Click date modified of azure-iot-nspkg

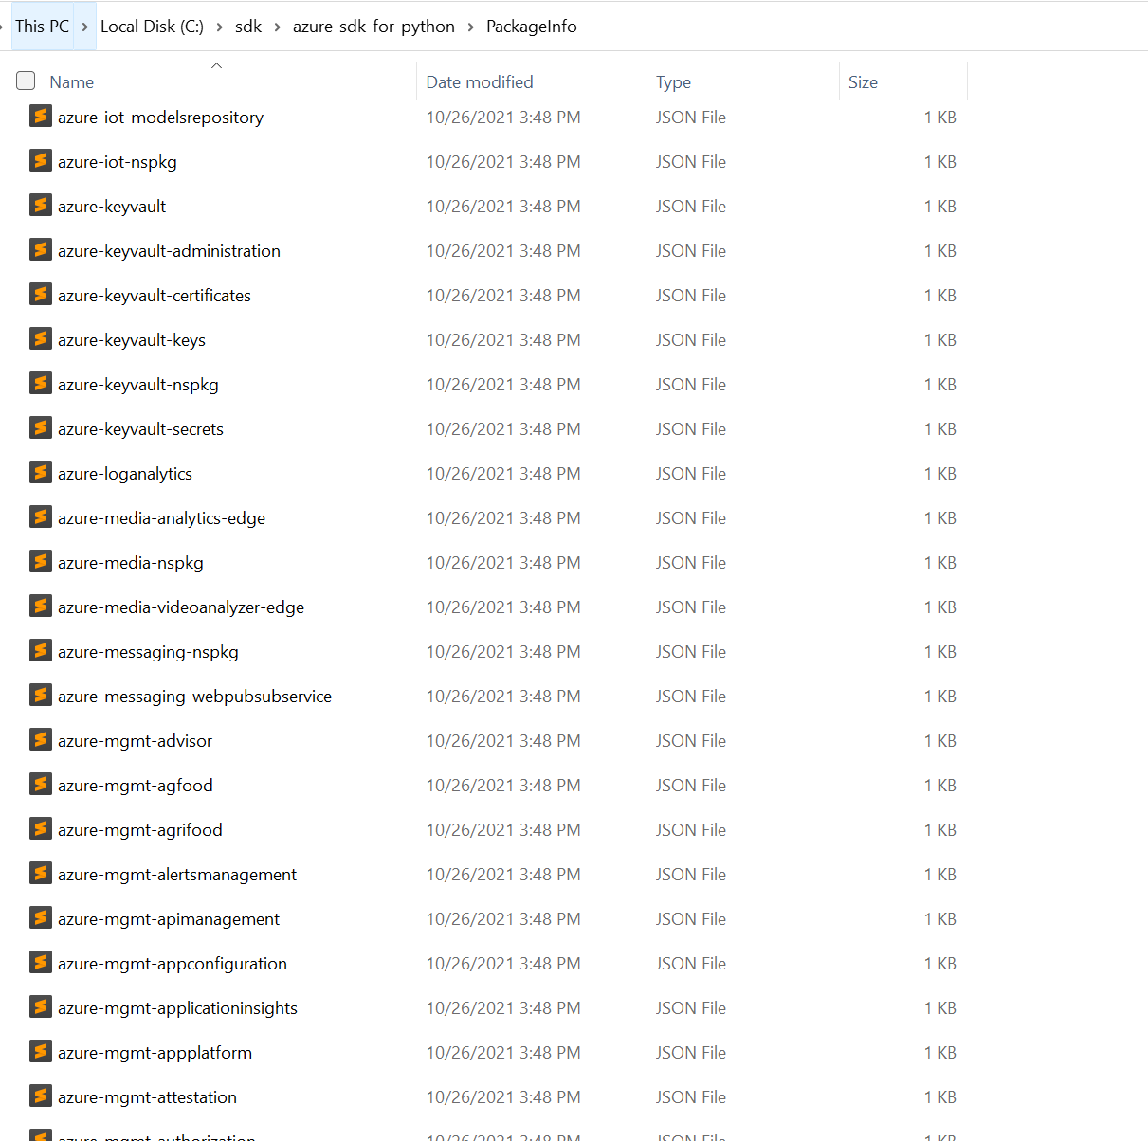pyautogui.click(x=503, y=162)
